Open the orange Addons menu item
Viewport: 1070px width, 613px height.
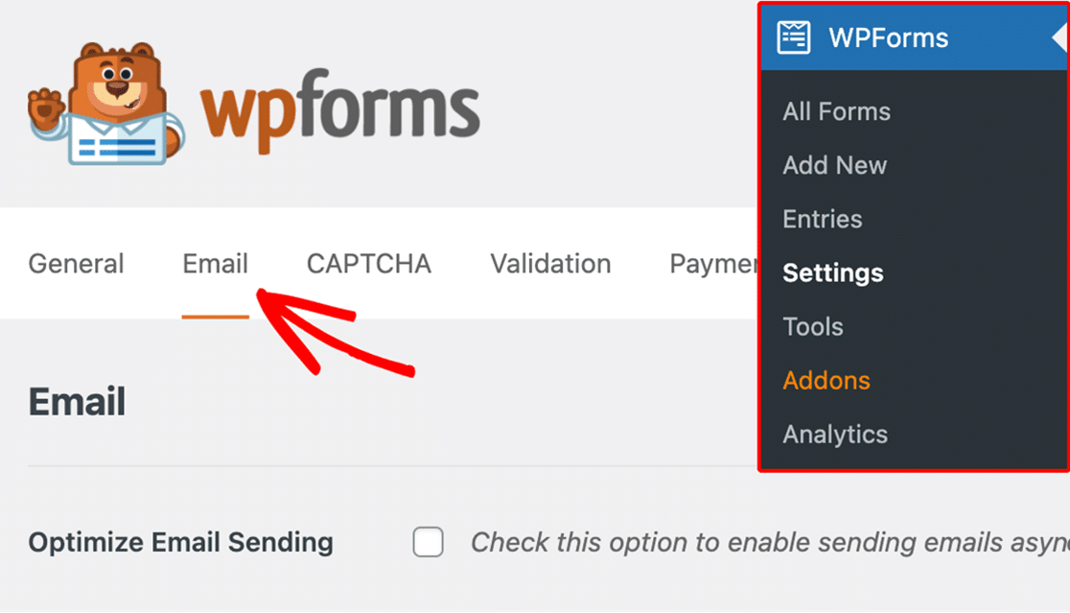coord(826,380)
